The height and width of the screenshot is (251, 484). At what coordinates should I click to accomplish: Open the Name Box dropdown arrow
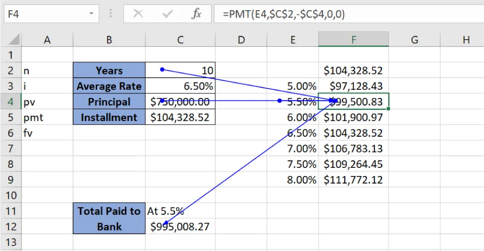[91, 14]
